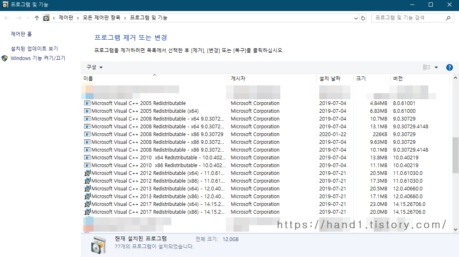459x257 pixels.
Task: Click 프로그램 및 기능 breadcrumb
Action: pos(149,18)
